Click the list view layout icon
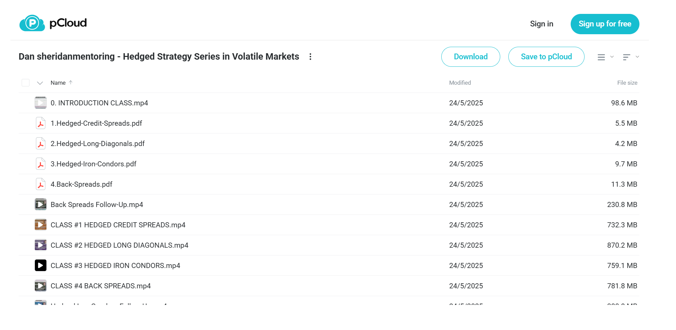 coord(601,57)
